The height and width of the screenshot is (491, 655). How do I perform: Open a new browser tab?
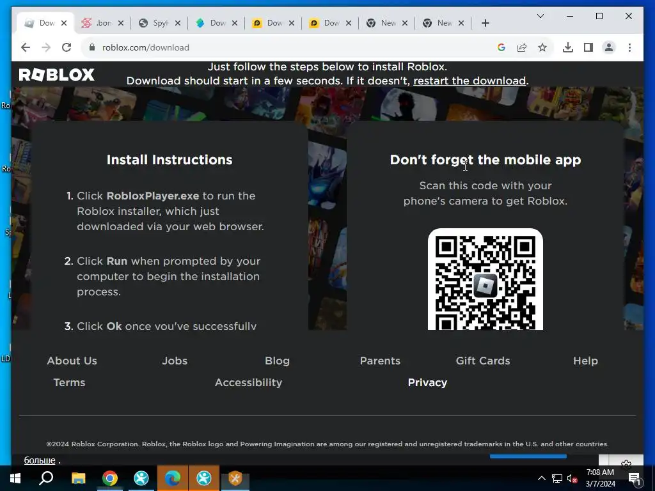(x=485, y=24)
